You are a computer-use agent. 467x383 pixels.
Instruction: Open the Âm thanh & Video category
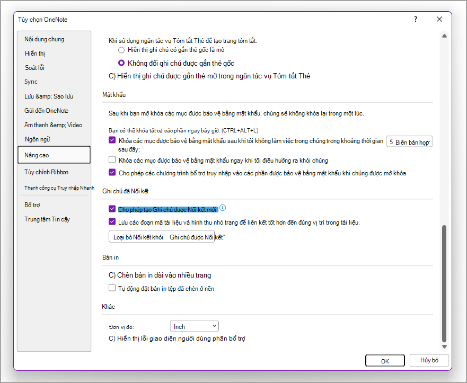tap(54, 125)
